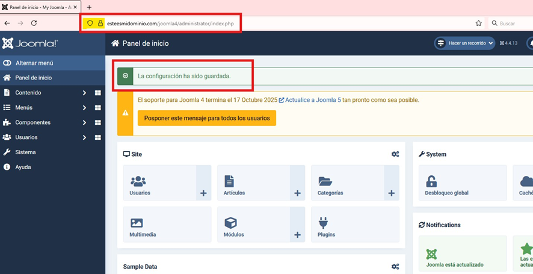Click the Joomla está actualizado notification
The image size is (533, 274).
[x=463, y=254]
